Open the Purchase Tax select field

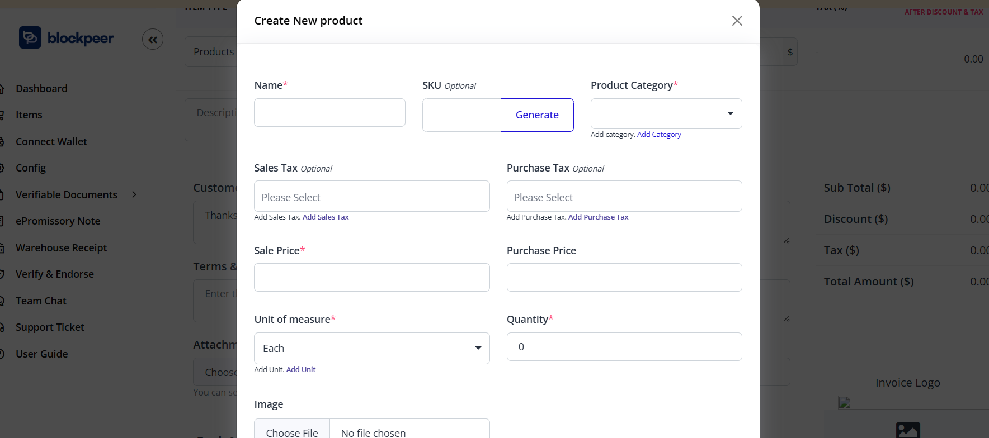[x=624, y=196]
